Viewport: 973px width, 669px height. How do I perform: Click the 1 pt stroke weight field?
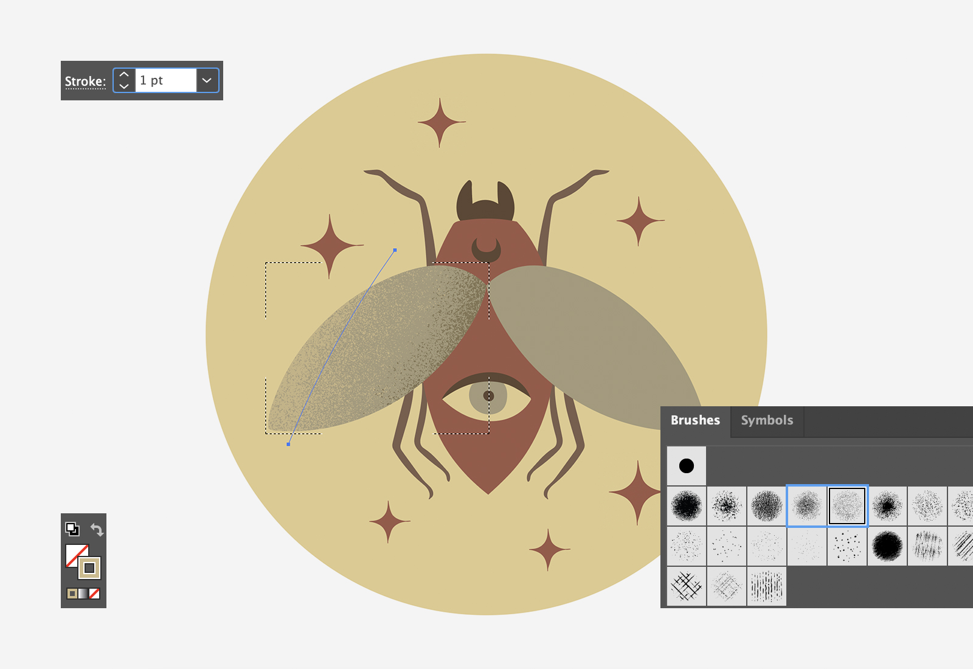166,80
